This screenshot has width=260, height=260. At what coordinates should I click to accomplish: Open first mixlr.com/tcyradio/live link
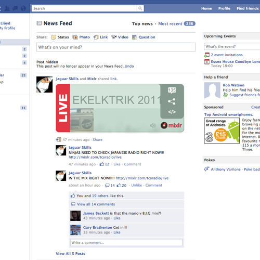[x=95, y=157]
